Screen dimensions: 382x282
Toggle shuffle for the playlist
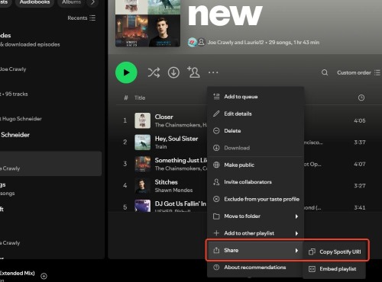pyautogui.click(x=154, y=72)
